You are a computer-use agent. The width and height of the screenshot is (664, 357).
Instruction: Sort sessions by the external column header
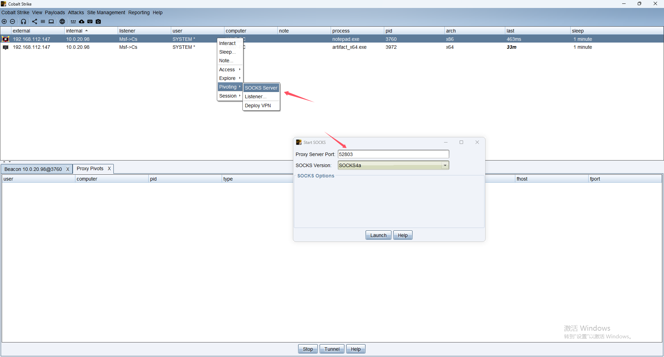point(38,31)
